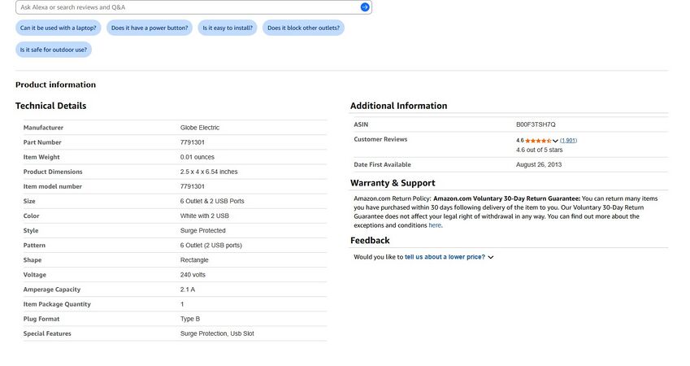Click the '240 volts' voltage value
Screen dimensions: 690x366
pyautogui.click(x=193, y=275)
